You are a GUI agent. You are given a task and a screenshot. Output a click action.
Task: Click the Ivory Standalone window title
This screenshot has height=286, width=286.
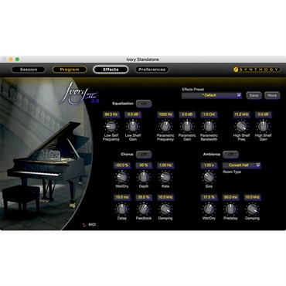pyautogui.click(x=142, y=60)
